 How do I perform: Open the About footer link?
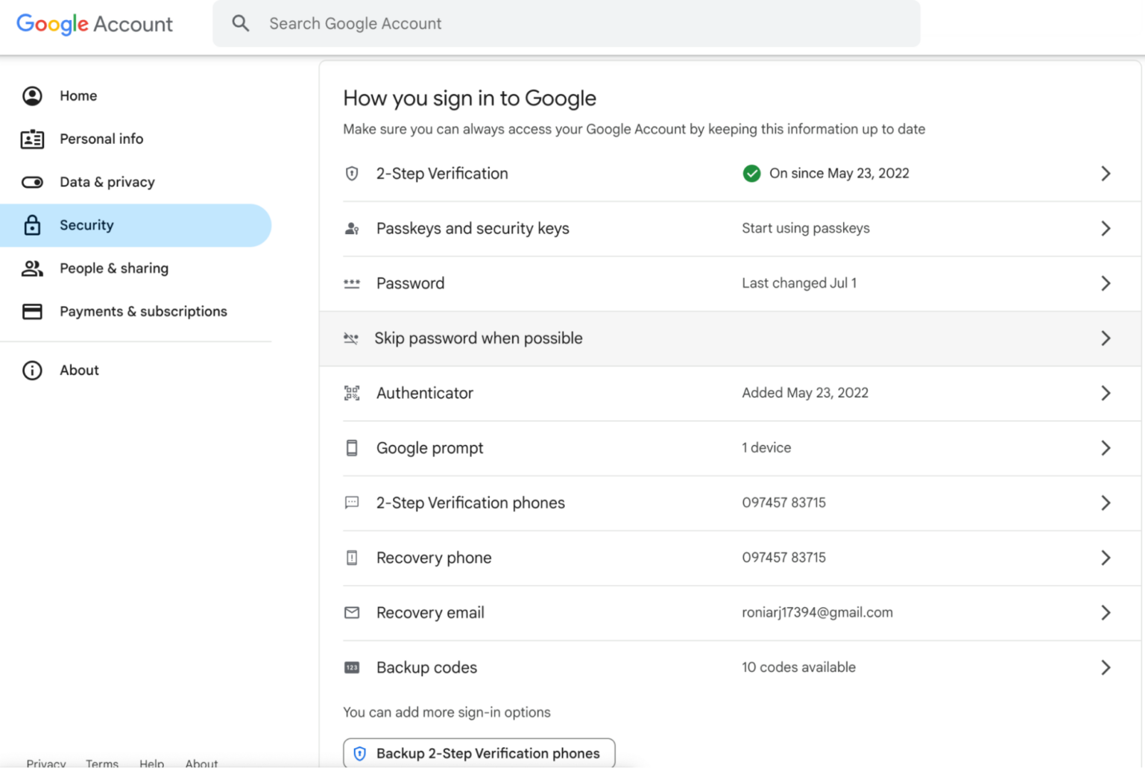point(201,763)
